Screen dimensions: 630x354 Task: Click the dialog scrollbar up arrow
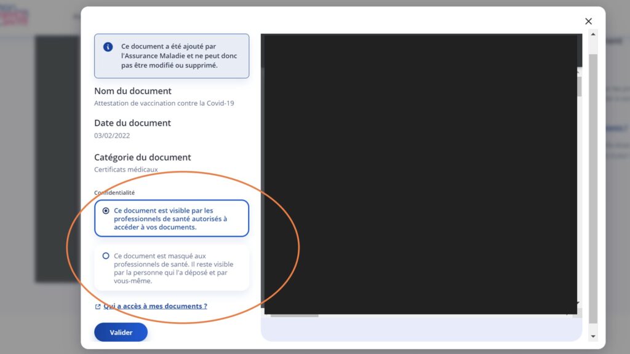click(x=593, y=34)
